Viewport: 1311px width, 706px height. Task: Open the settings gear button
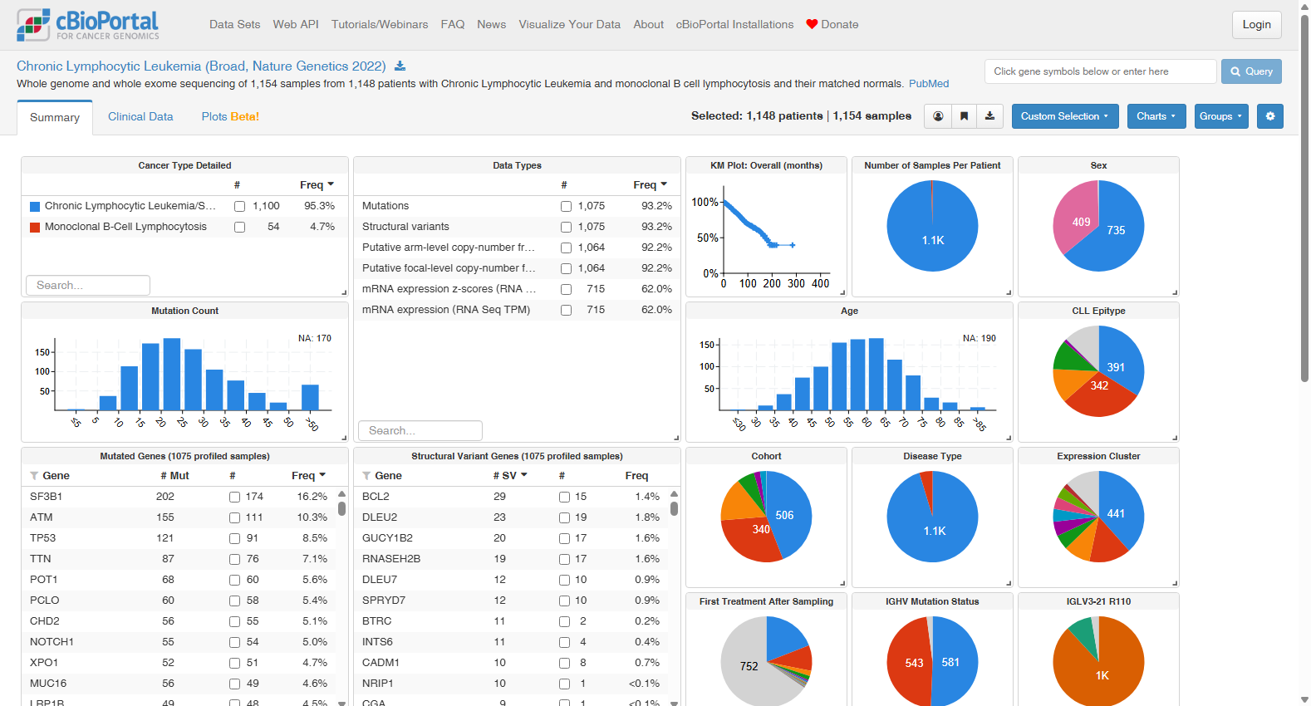[x=1269, y=116]
